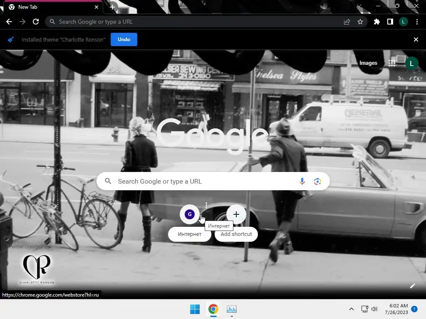The width and height of the screenshot is (426, 319).
Task: Open volume control tray icon
Action: coord(374,309)
